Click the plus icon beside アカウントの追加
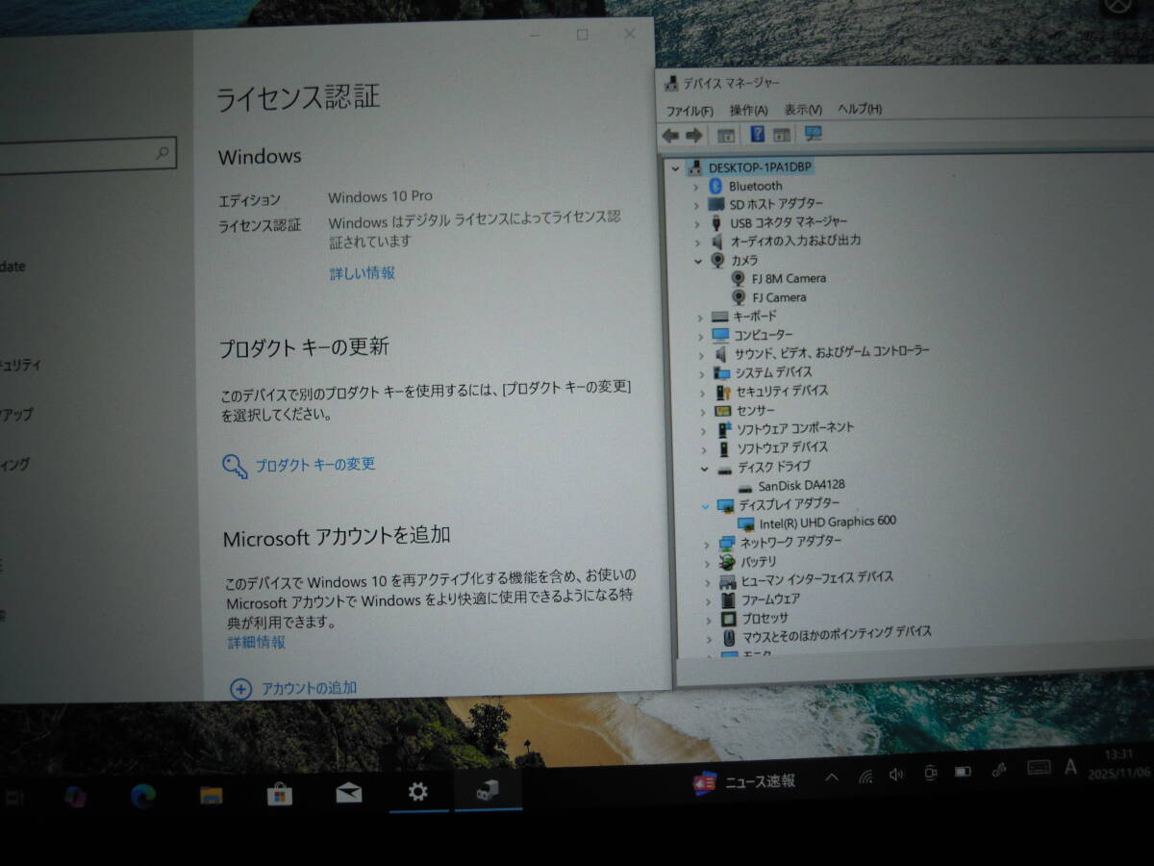Viewport: 1154px width, 866px height. point(241,689)
